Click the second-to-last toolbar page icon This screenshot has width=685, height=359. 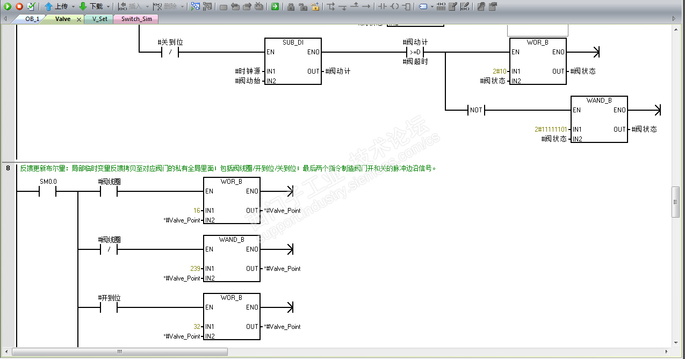click(x=481, y=6)
